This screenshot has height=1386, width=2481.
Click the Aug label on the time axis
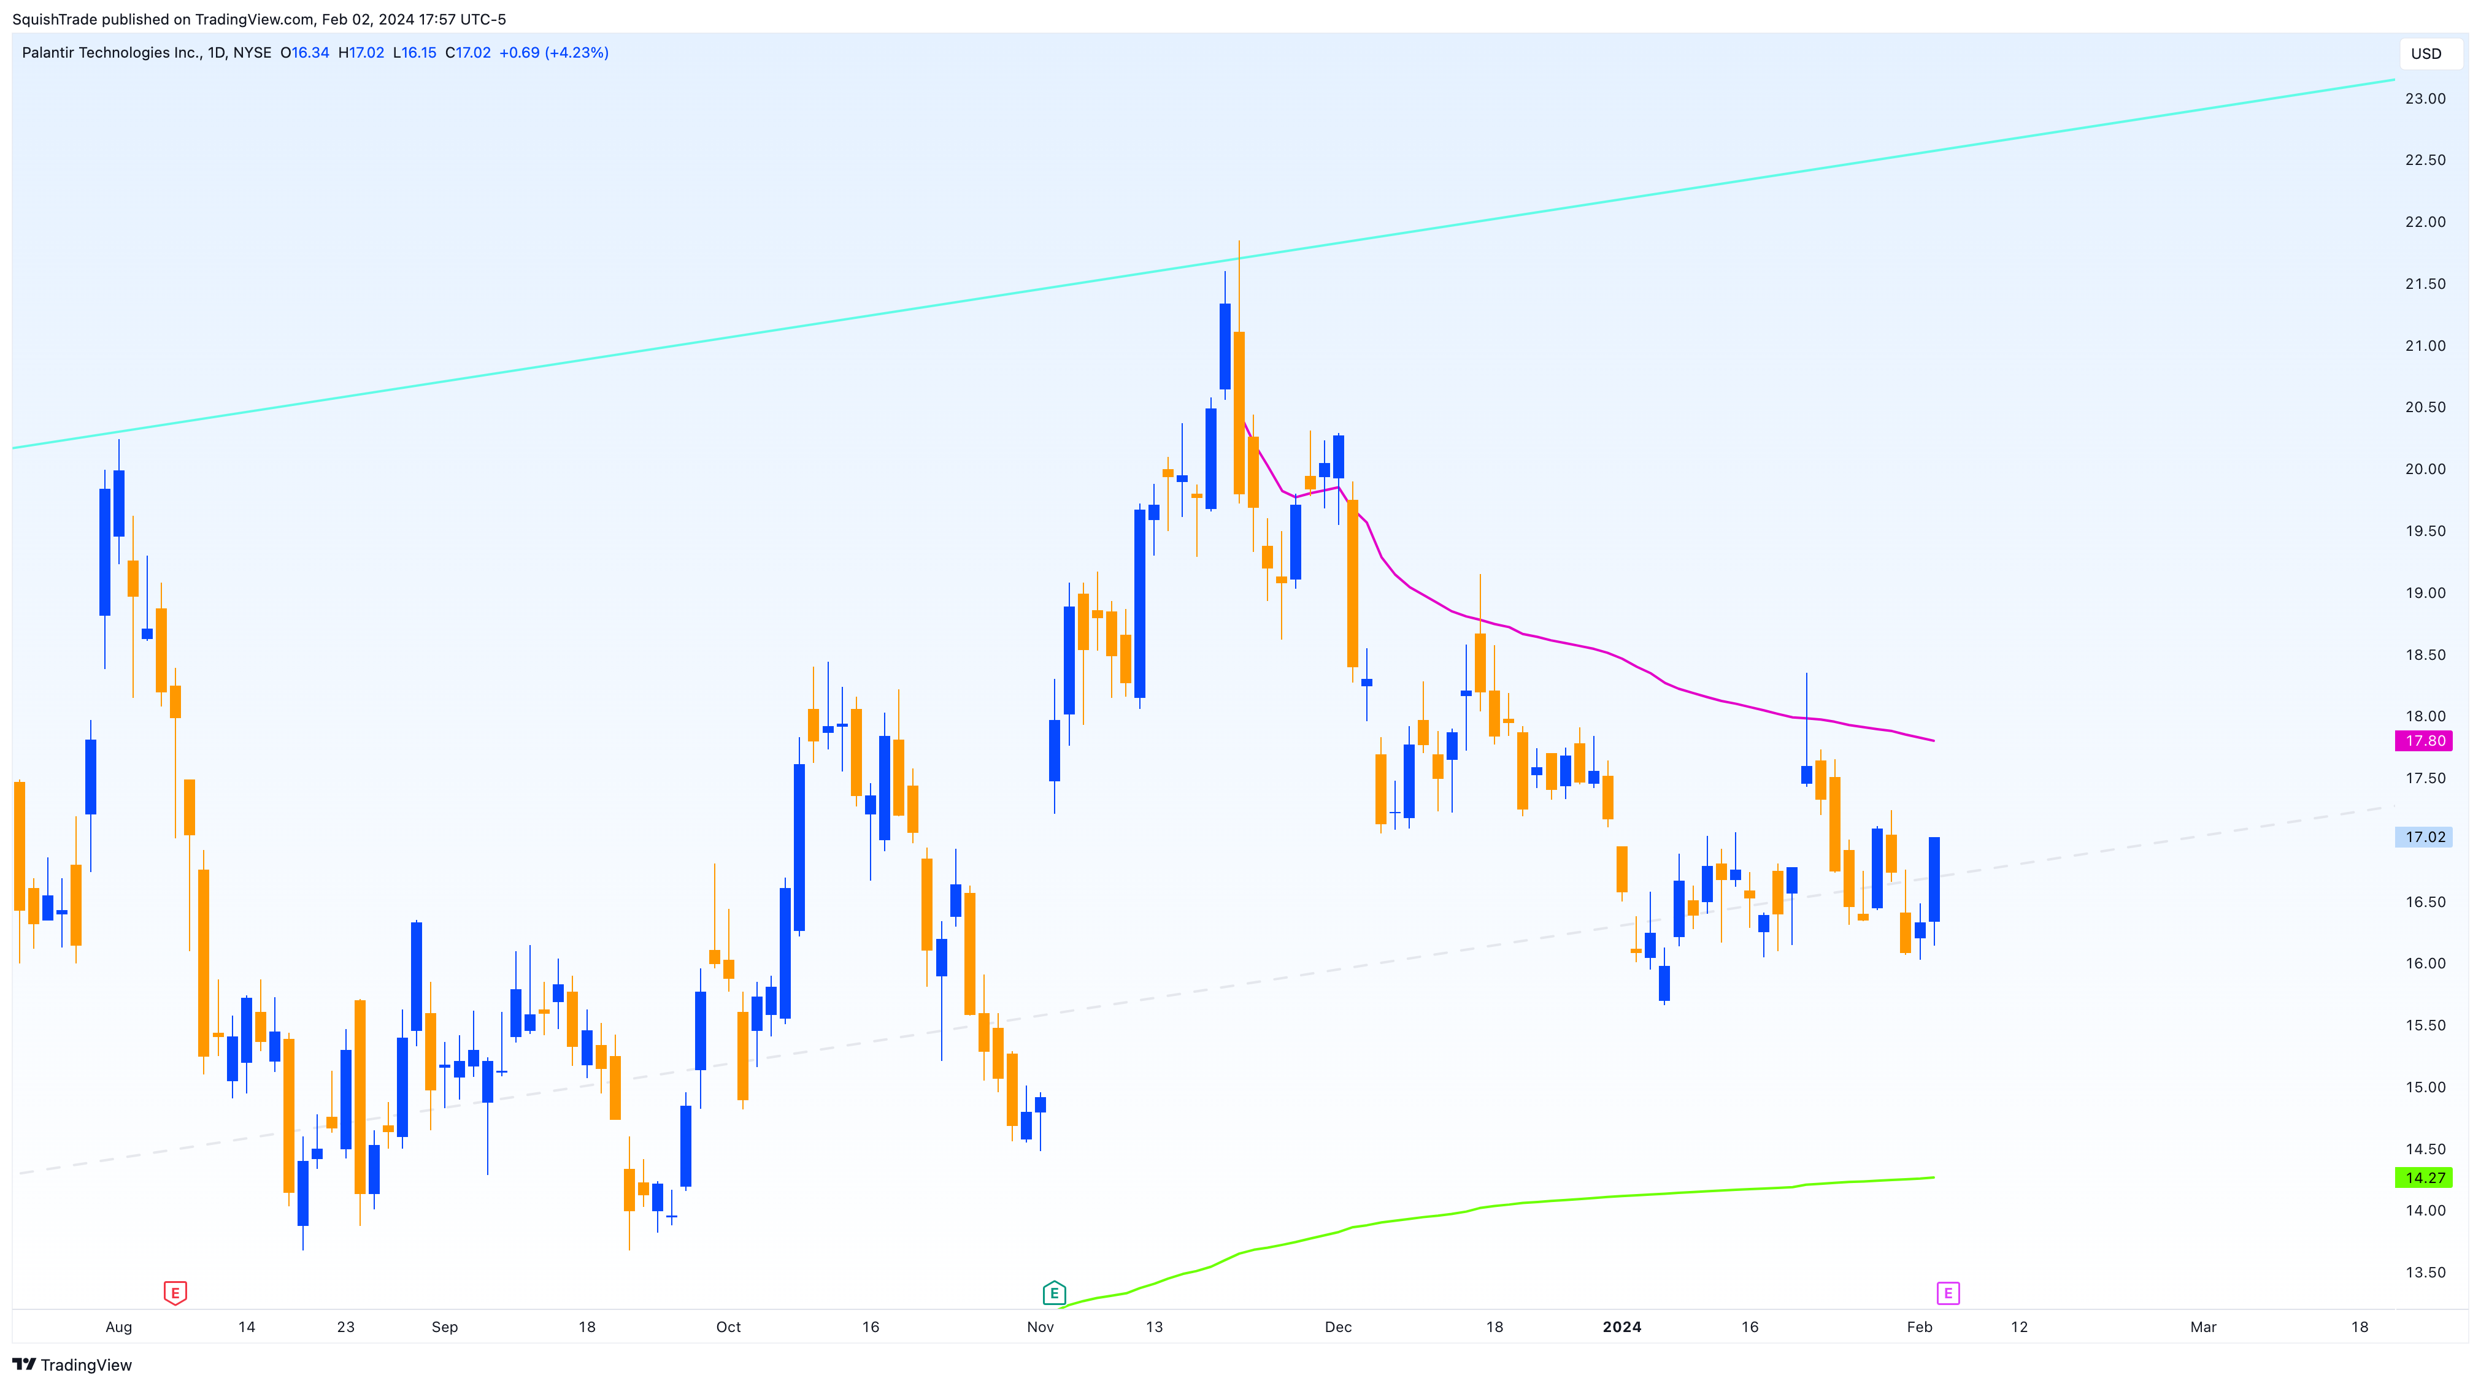[118, 1327]
